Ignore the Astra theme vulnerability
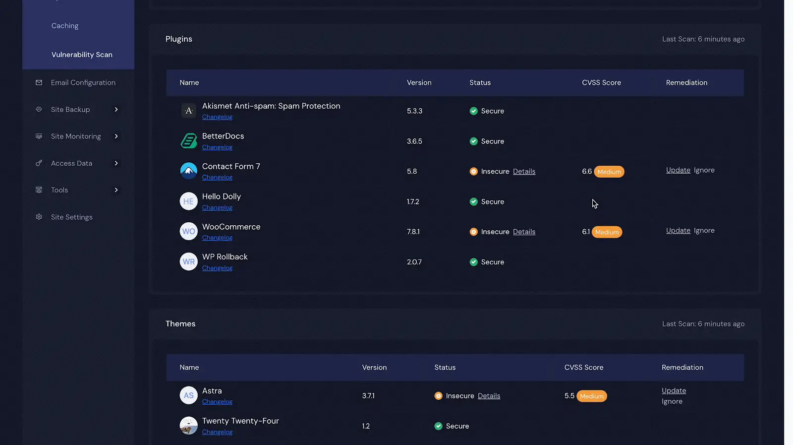 tap(672, 401)
